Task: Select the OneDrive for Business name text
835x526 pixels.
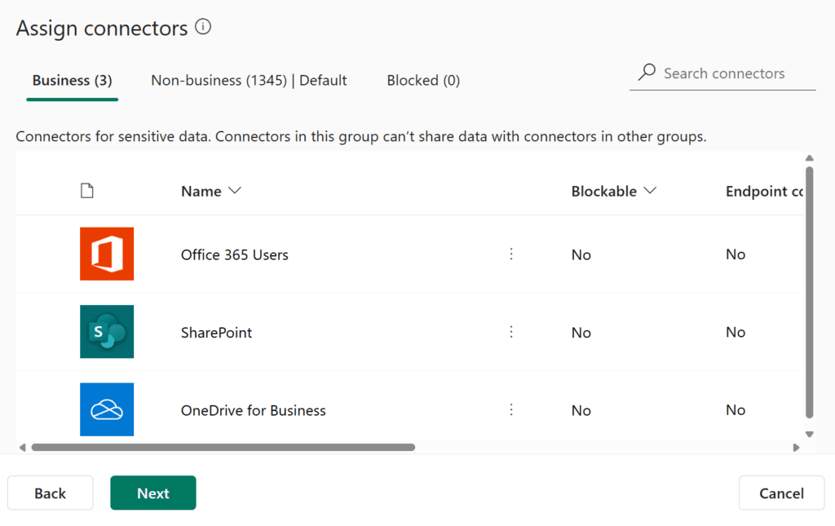Action: click(x=253, y=410)
